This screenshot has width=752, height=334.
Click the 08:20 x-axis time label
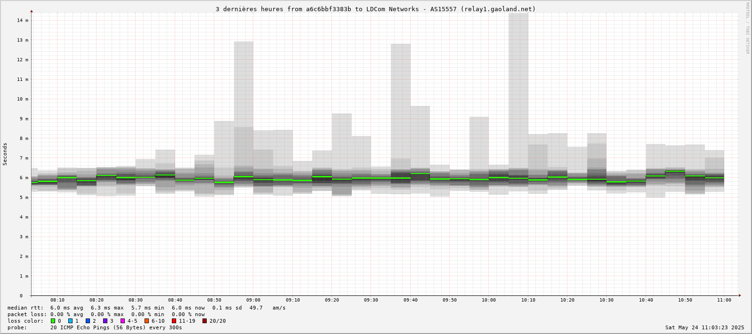click(x=97, y=300)
